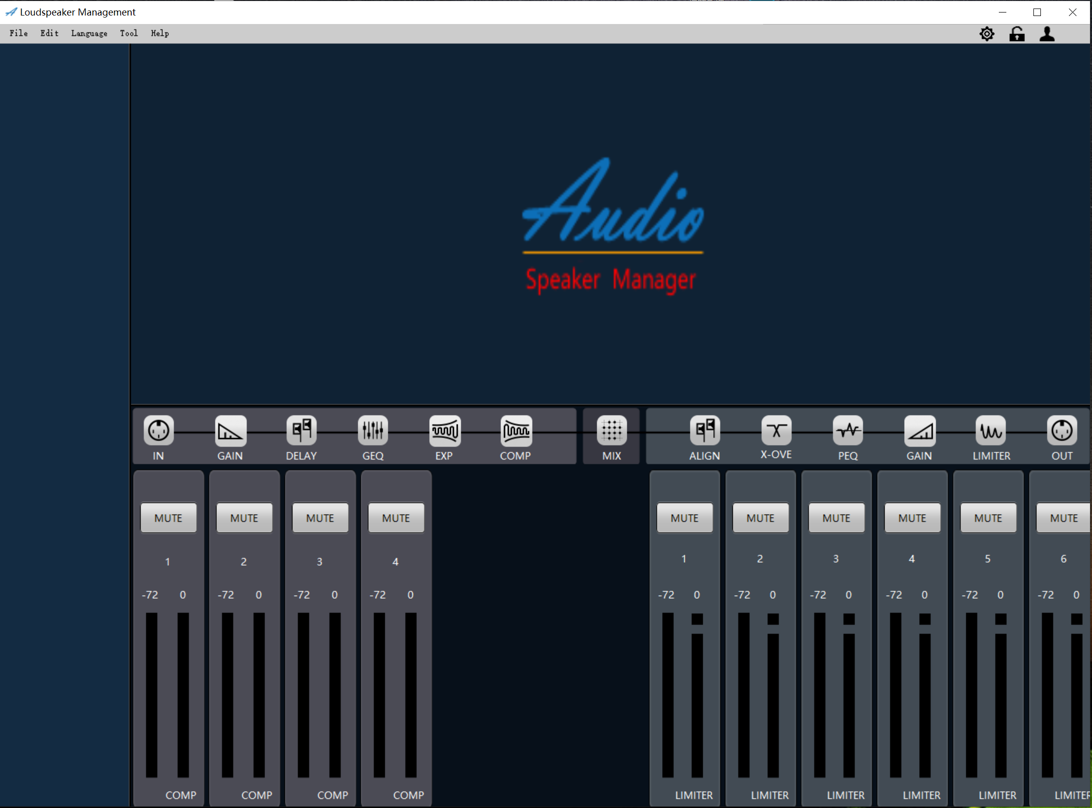
Task: Select the PEQ parametric EQ icon
Action: click(x=848, y=431)
